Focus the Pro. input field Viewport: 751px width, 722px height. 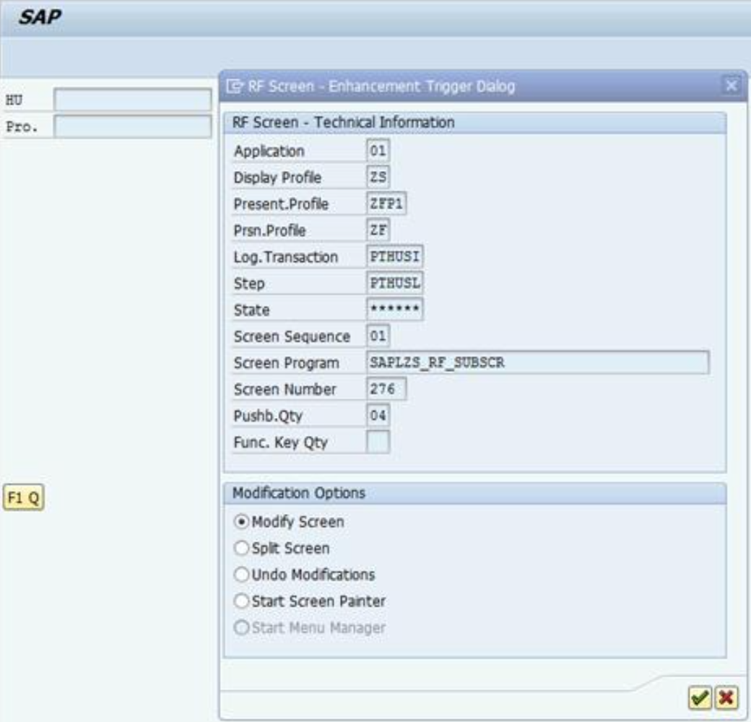(x=133, y=126)
